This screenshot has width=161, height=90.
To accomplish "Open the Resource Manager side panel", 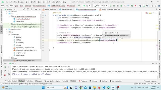I will pos(2,16).
